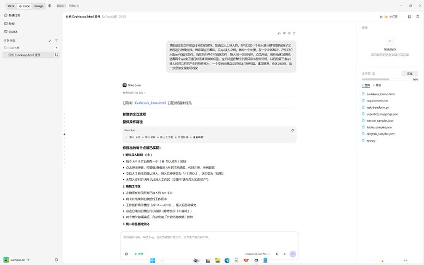Switch to the Design mode tab

39,6
